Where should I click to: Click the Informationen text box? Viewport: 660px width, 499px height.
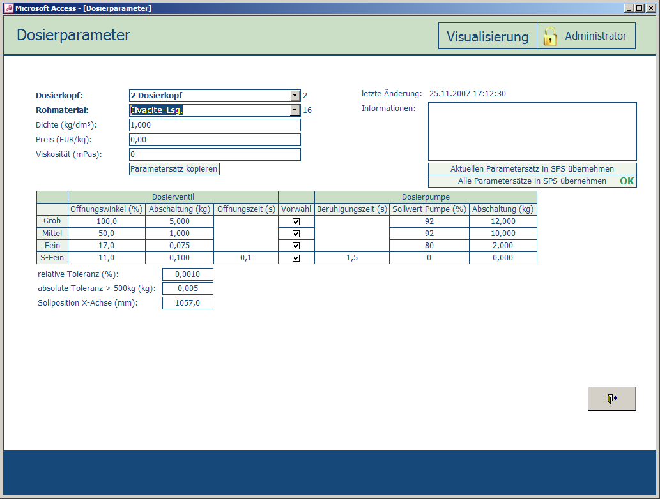[x=532, y=131]
